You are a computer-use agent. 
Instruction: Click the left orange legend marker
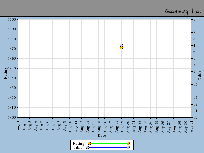[89, 143]
